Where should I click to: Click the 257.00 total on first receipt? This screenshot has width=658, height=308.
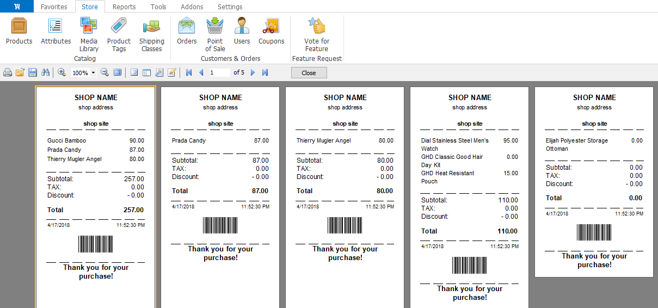(133, 210)
